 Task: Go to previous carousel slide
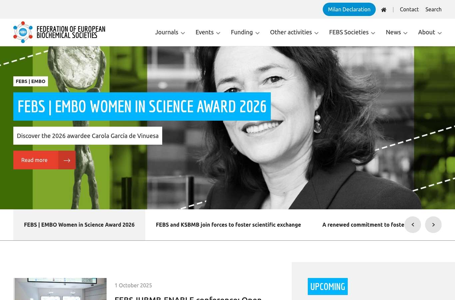tap(413, 225)
